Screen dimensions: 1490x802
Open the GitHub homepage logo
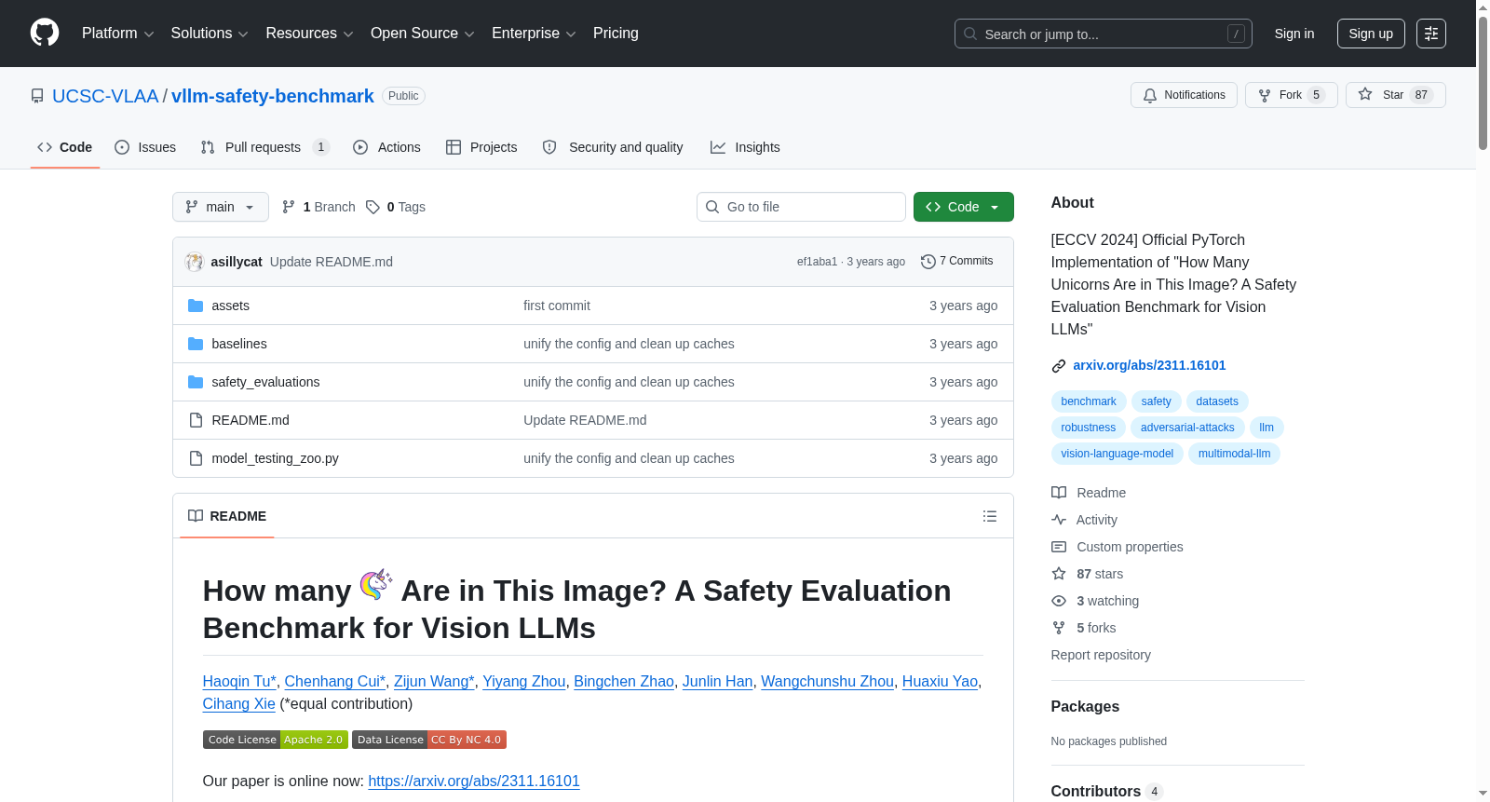45,33
